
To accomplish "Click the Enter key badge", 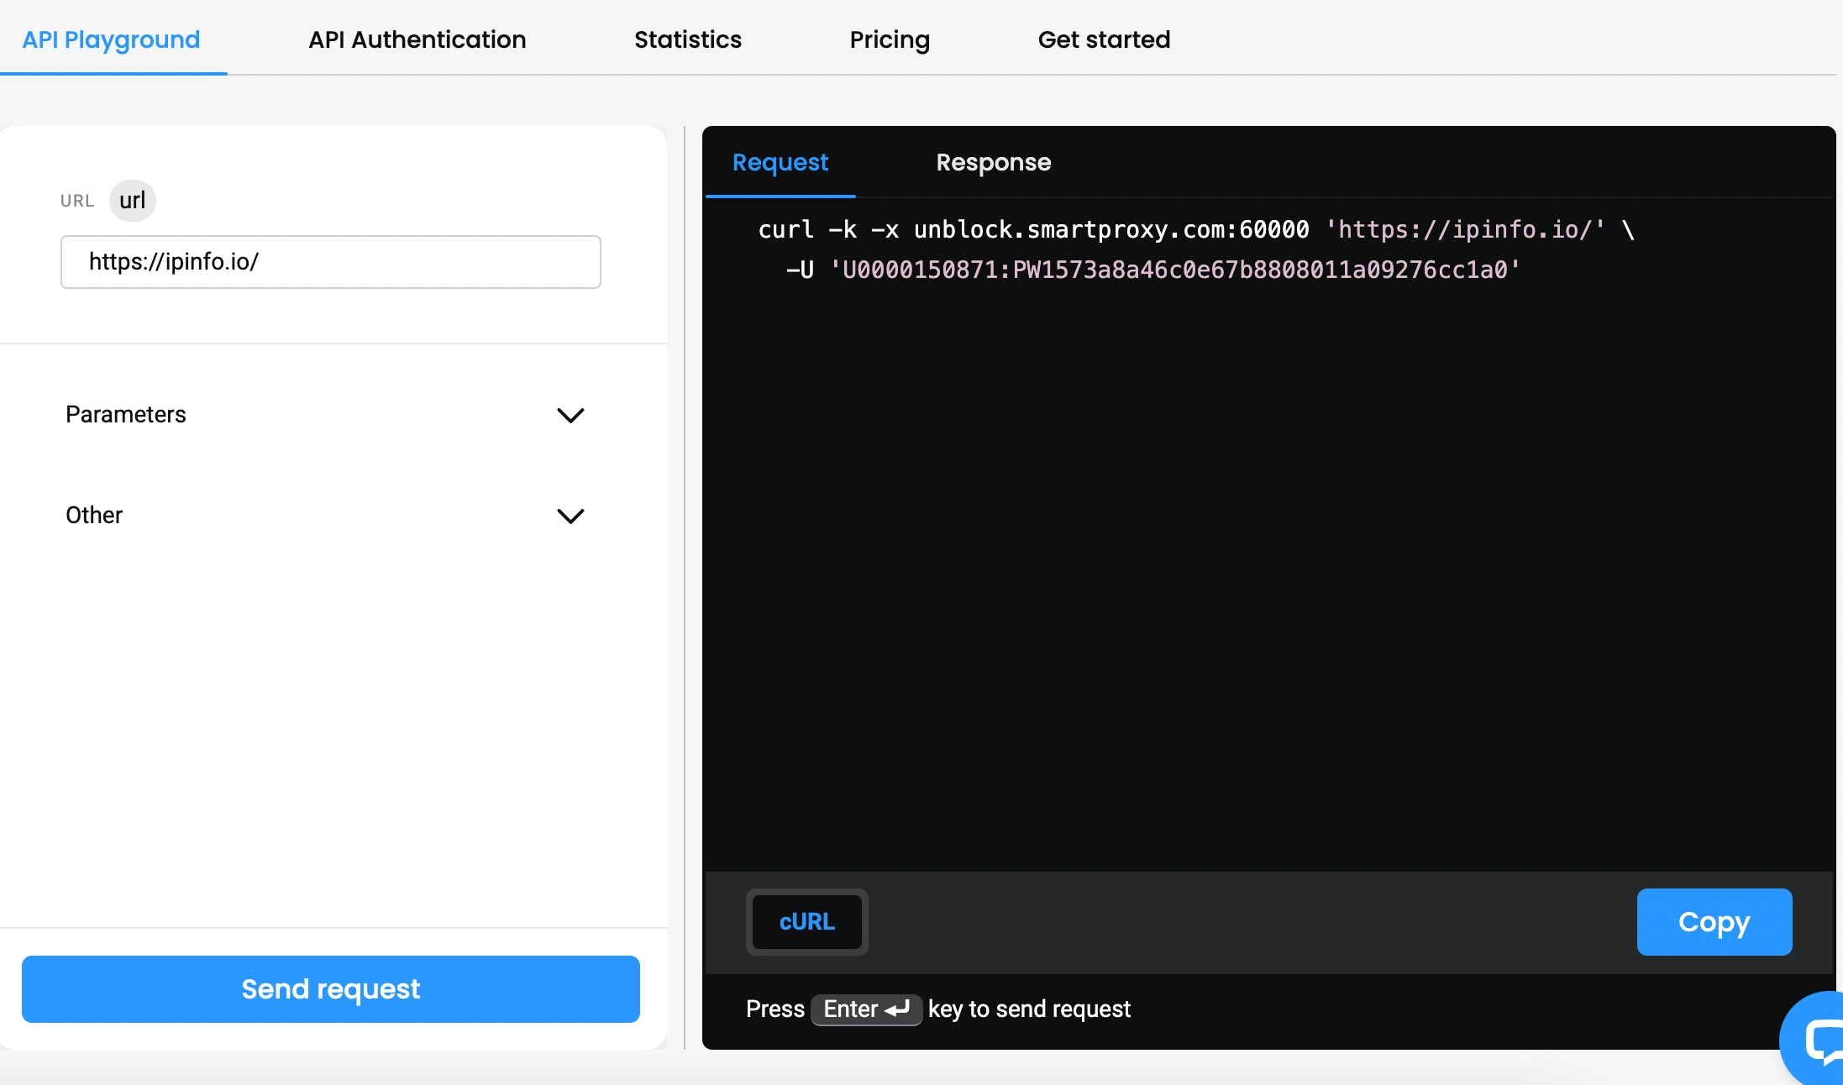I will coord(867,1009).
